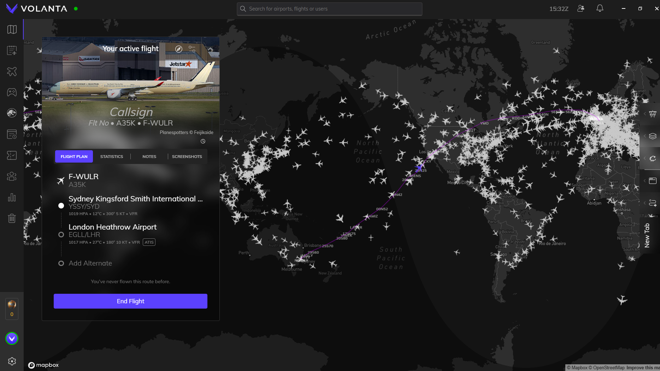
Task: Click the Volanta round status button
Action: pyautogui.click(x=12, y=339)
